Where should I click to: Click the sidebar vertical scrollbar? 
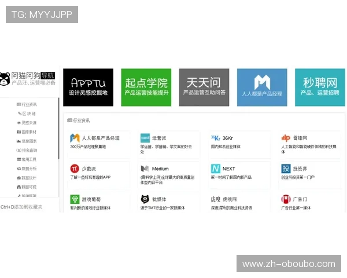click(x=58, y=129)
